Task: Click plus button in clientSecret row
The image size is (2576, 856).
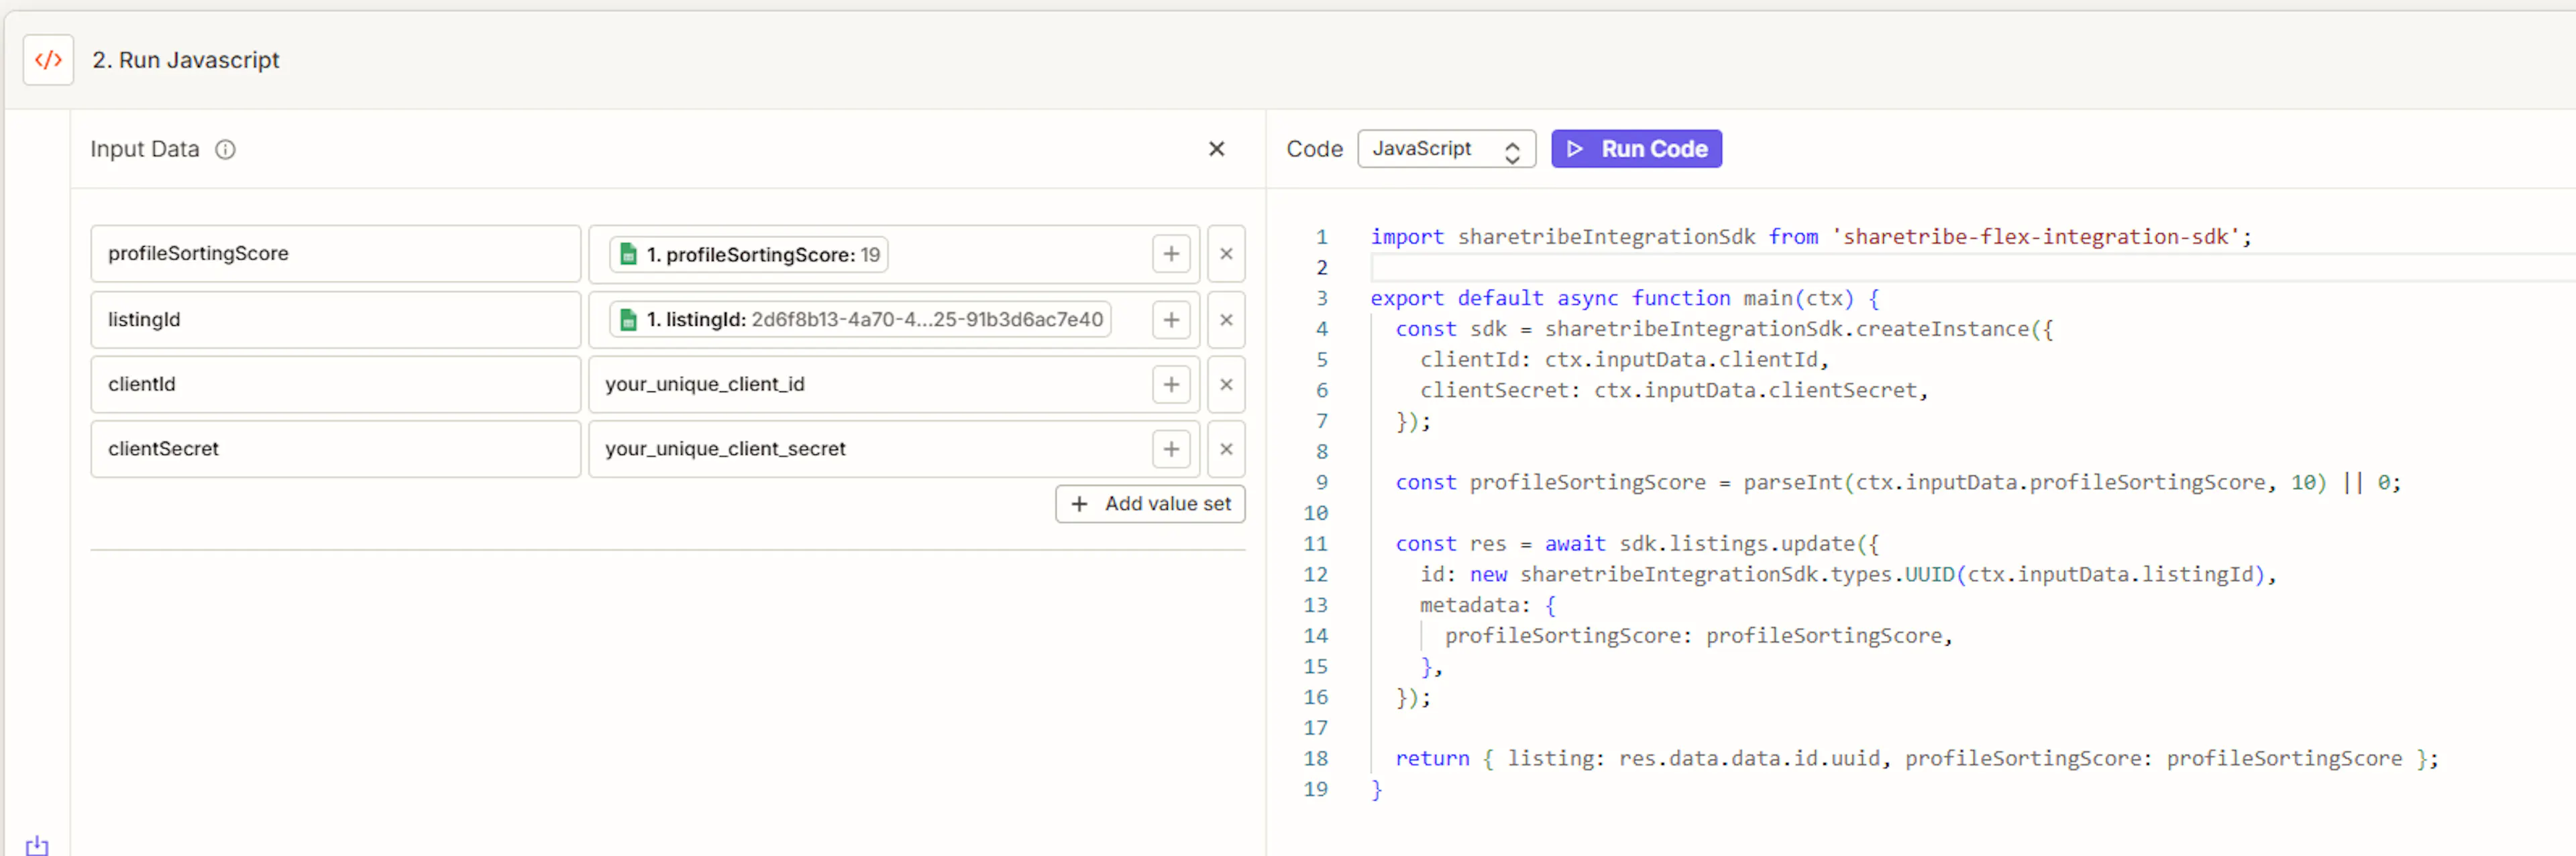Action: [x=1171, y=450]
